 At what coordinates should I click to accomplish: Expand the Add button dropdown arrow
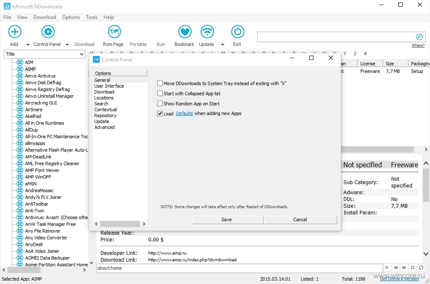[28, 44]
